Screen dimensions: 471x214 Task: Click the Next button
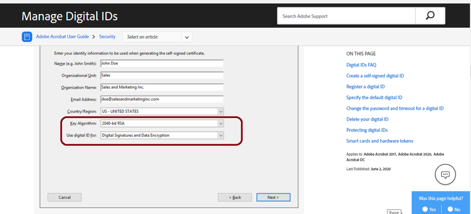[x=273, y=197]
